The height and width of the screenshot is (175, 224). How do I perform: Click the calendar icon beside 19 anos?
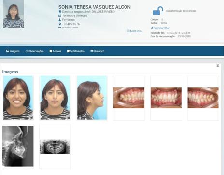tap(60, 16)
